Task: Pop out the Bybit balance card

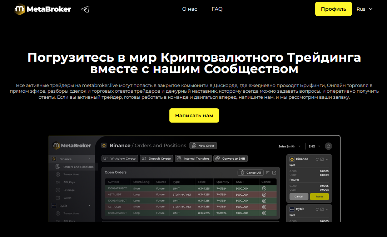Action: (x=322, y=209)
